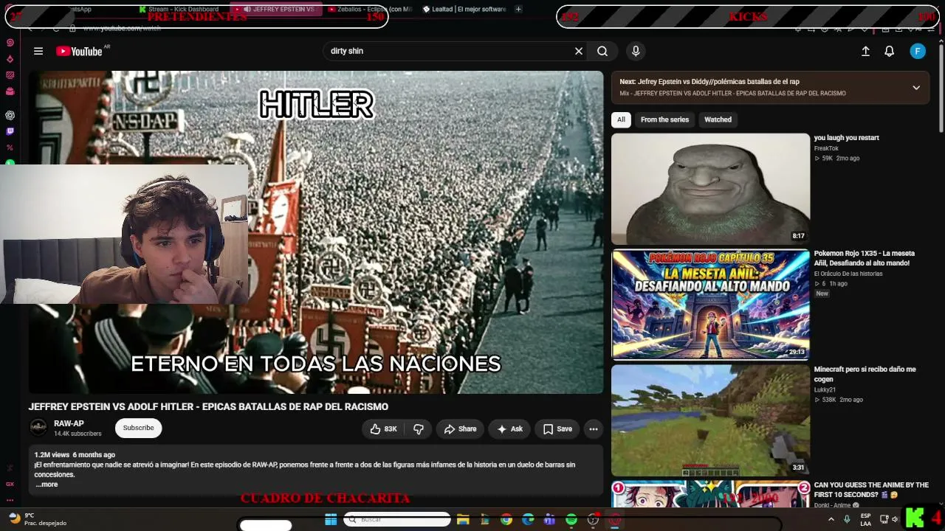
Task: Share the video
Action: point(460,428)
